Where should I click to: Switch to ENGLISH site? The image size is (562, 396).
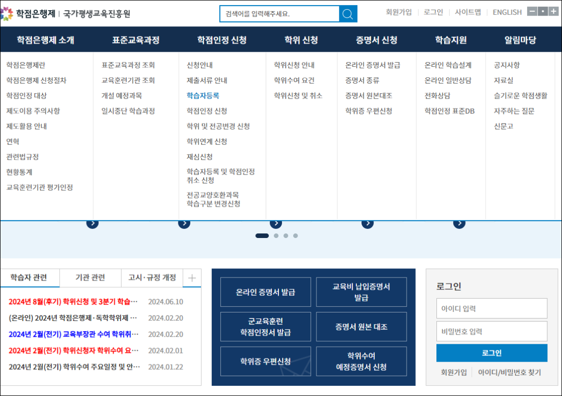tap(507, 12)
